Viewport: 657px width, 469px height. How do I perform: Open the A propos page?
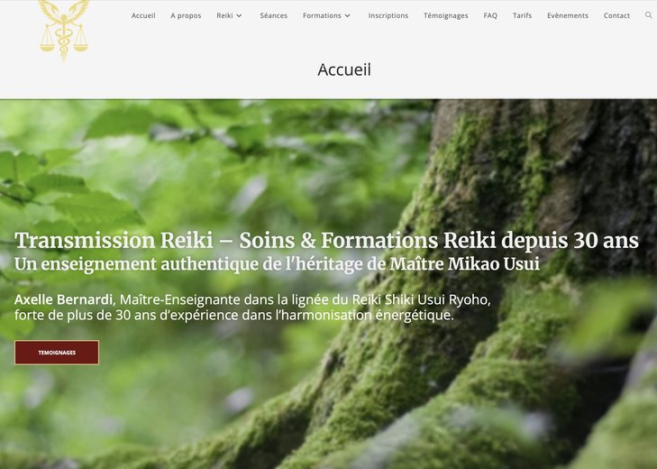point(186,15)
